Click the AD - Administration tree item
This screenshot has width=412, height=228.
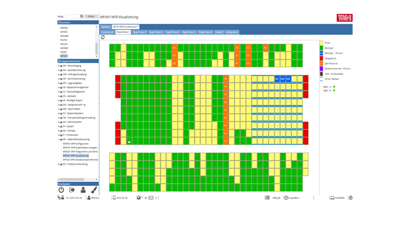[x=72, y=122]
